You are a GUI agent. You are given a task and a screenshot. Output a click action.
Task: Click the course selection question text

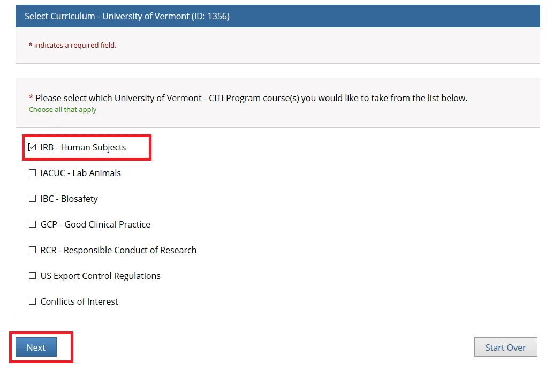251,98
